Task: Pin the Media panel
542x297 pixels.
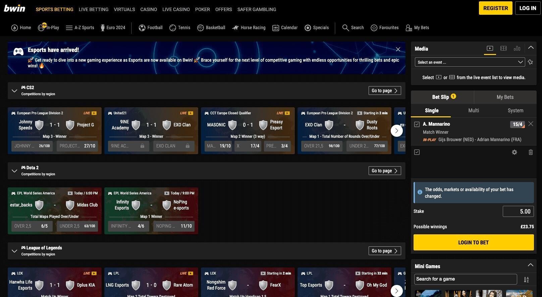Action: point(530,62)
